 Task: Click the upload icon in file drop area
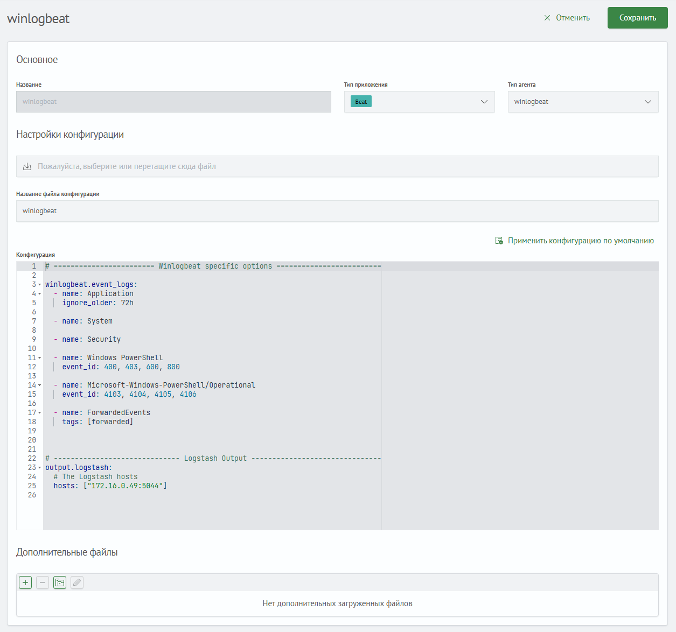click(x=27, y=167)
